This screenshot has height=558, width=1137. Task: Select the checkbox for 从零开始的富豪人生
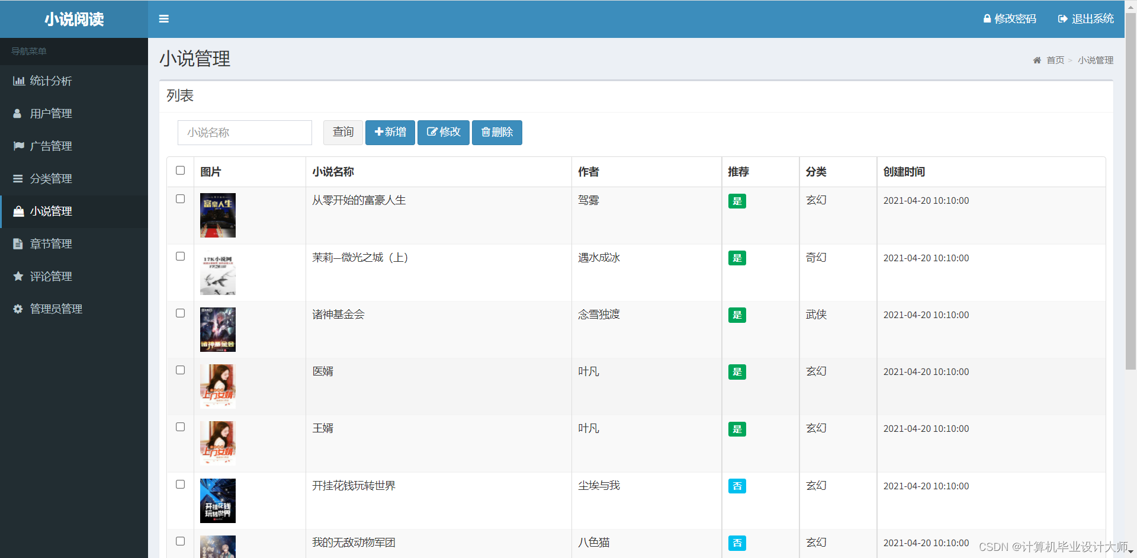[181, 199]
